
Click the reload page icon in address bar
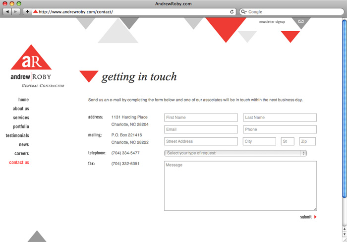tap(232, 11)
